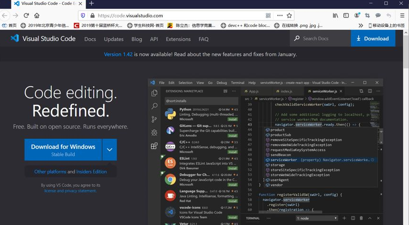
Task: Click the trash icon in terminal panel
Action: pos(361,218)
